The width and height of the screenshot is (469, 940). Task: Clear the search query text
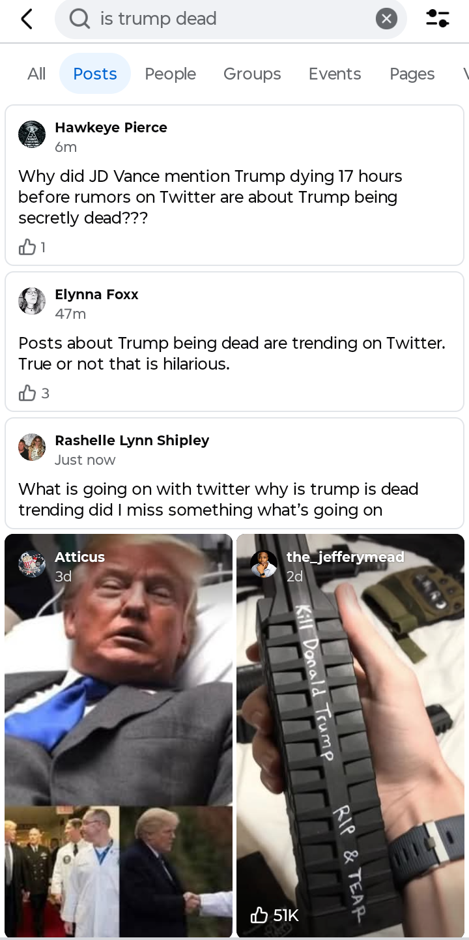pyautogui.click(x=386, y=19)
